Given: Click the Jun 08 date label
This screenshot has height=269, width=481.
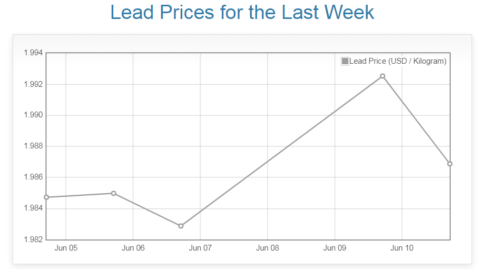Looking at the screenshot, I should point(268,248).
